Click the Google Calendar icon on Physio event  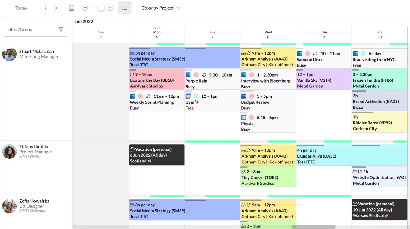coord(244,118)
